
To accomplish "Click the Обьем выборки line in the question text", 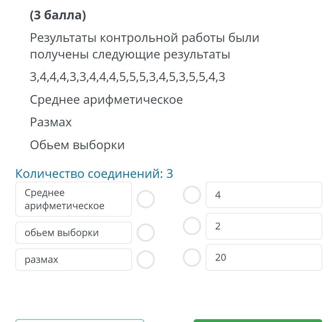I will coord(77,145).
